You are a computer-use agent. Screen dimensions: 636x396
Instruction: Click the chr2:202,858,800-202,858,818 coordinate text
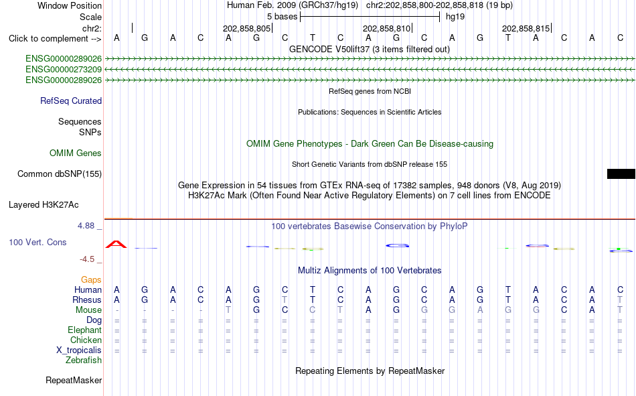[439, 5]
